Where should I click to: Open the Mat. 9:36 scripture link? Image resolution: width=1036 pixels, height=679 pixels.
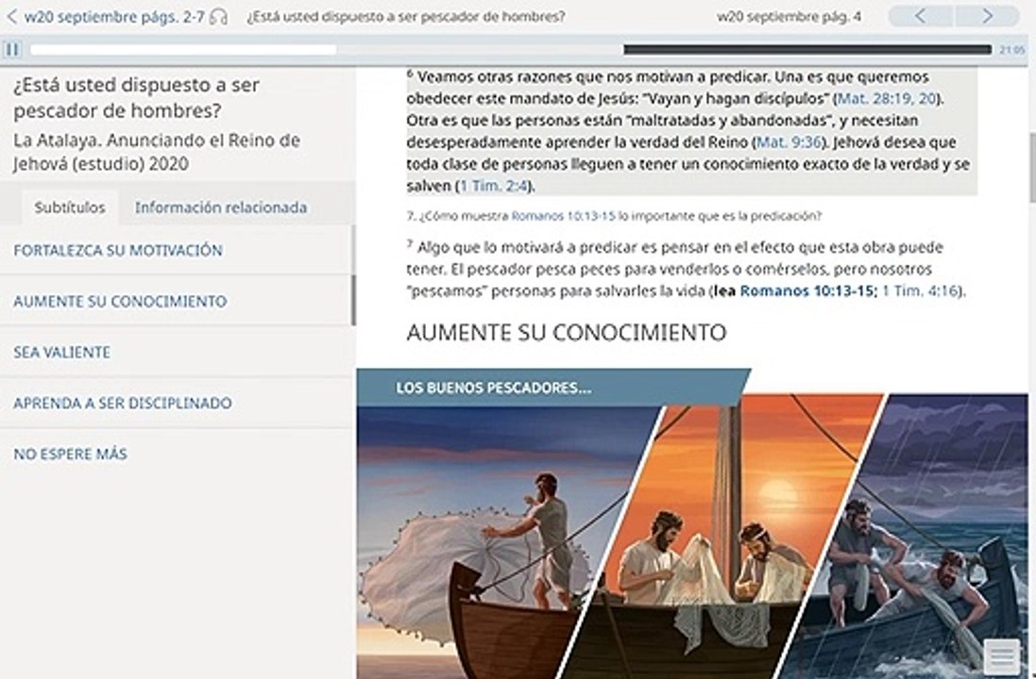[789, 141]
